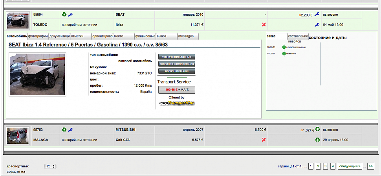Click the blue wrench icon next to 95753

(x=70, y=130)
